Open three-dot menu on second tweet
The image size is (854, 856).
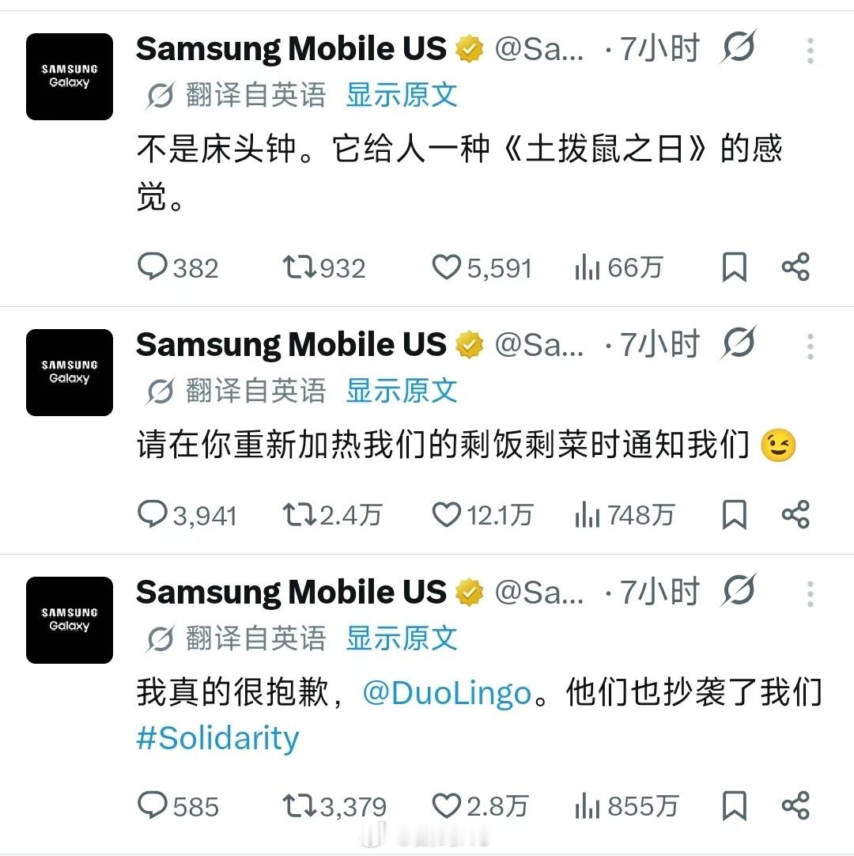click(811, 346)
